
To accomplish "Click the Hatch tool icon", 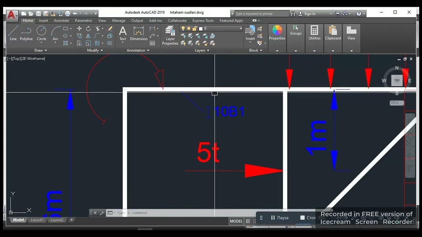I will pyautogui.click(x=65, y=43).
